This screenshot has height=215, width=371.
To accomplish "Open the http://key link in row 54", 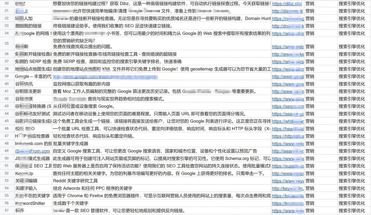I will (288, 188).
